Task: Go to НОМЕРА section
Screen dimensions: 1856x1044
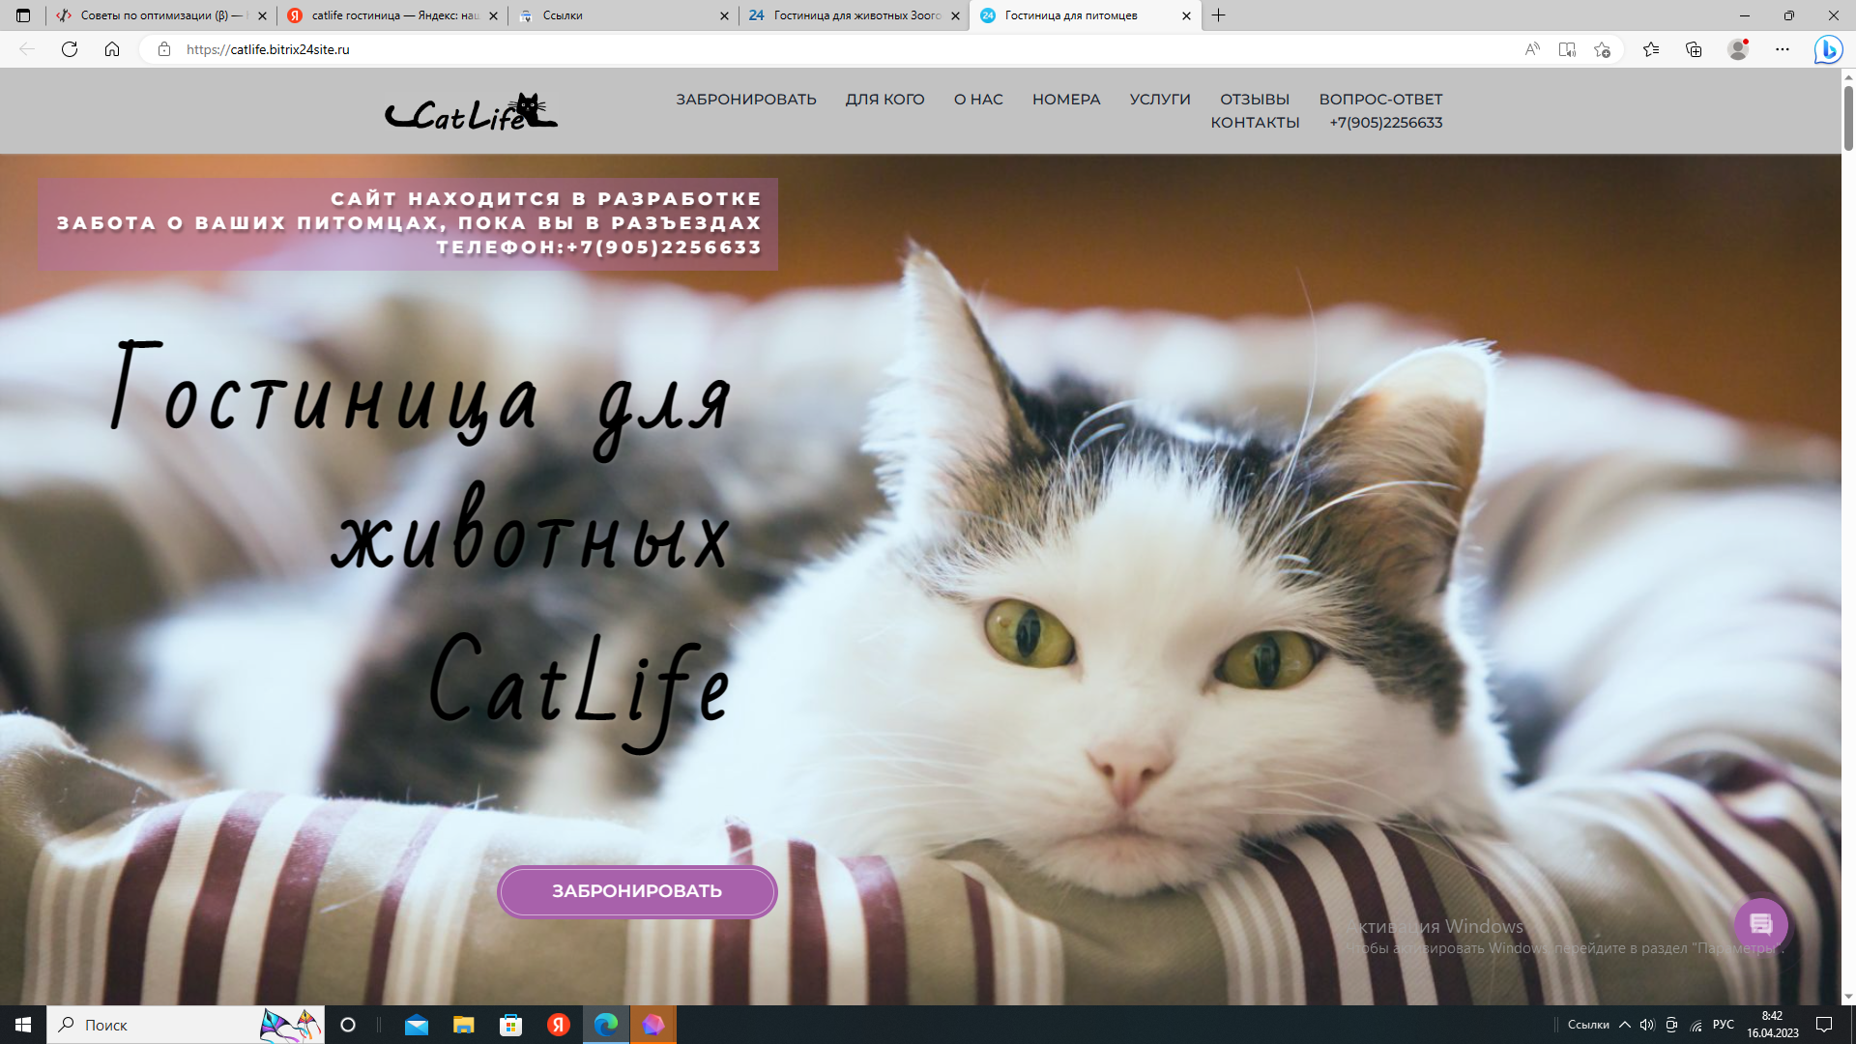Action: (x=1066, y=100)
